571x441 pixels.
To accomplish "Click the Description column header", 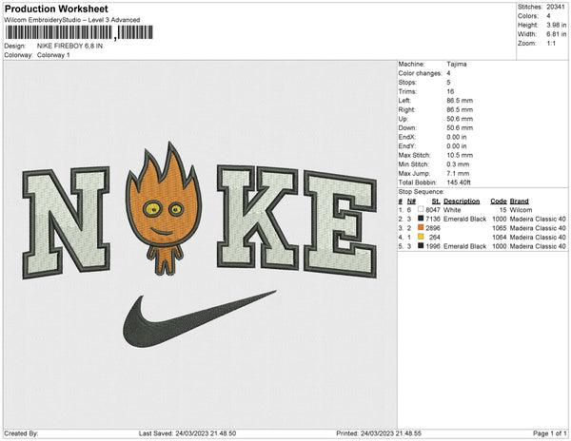I will point(462,201).
